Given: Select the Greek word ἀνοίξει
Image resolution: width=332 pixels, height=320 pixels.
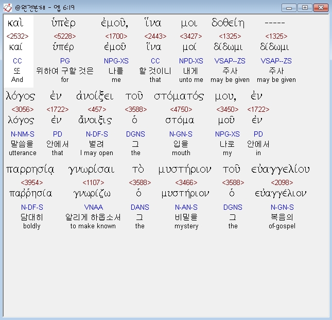Looking at the screenshot, I should coord(95,96).
